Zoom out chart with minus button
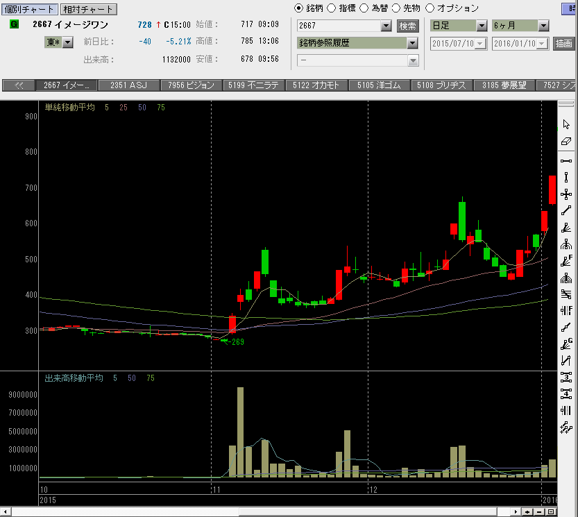This screenshot has width=578, height=517. pyautogui.click(x=539, y=512)
